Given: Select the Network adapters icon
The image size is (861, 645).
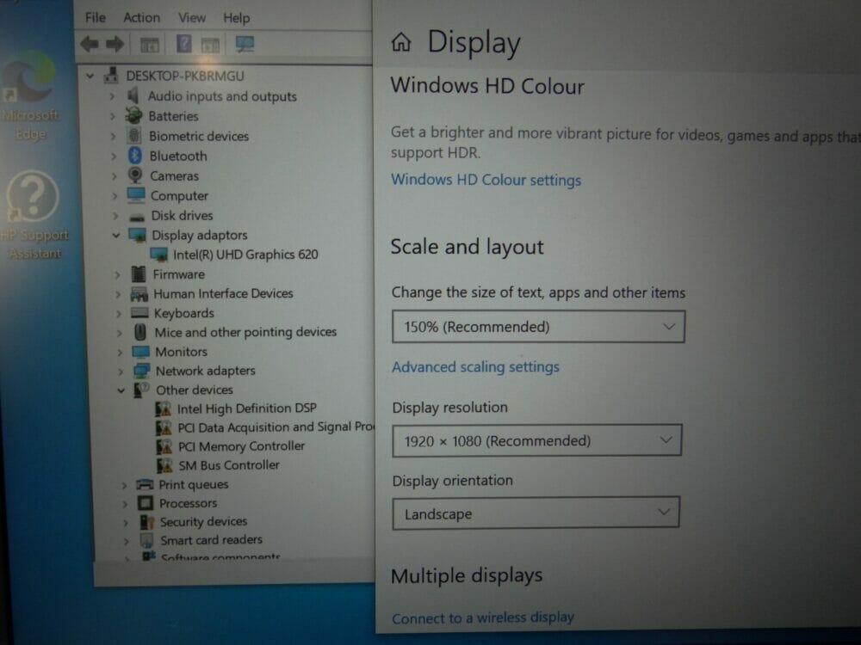Looking at the screenshot, I should [141, 371].
